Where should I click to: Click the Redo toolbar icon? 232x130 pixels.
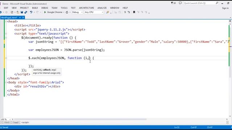coord(37,12)
